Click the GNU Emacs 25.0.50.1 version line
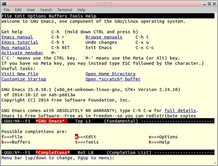 coord(91,90)
